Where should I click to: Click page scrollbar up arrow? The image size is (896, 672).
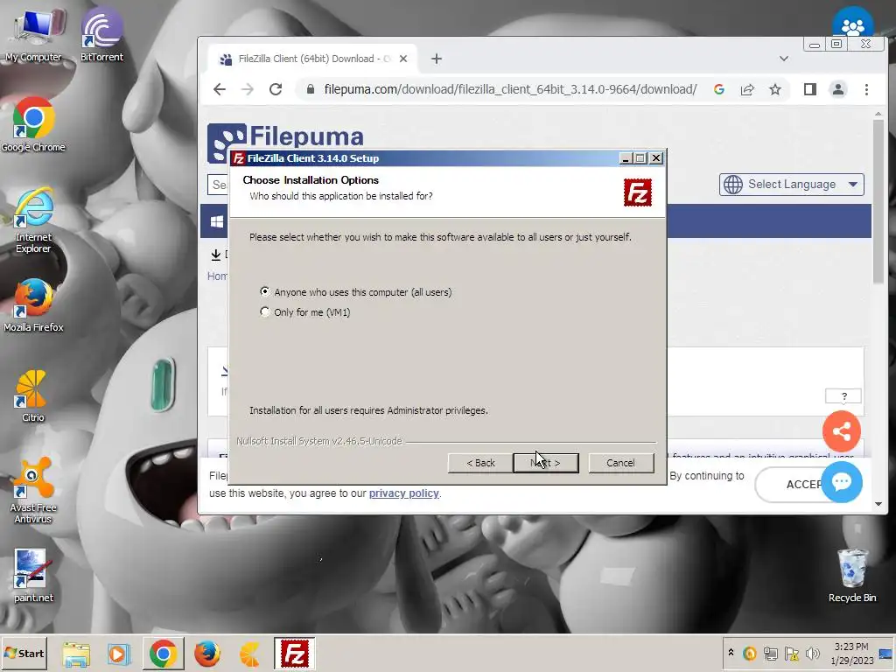pyautogui.click(x=878, y=115)
